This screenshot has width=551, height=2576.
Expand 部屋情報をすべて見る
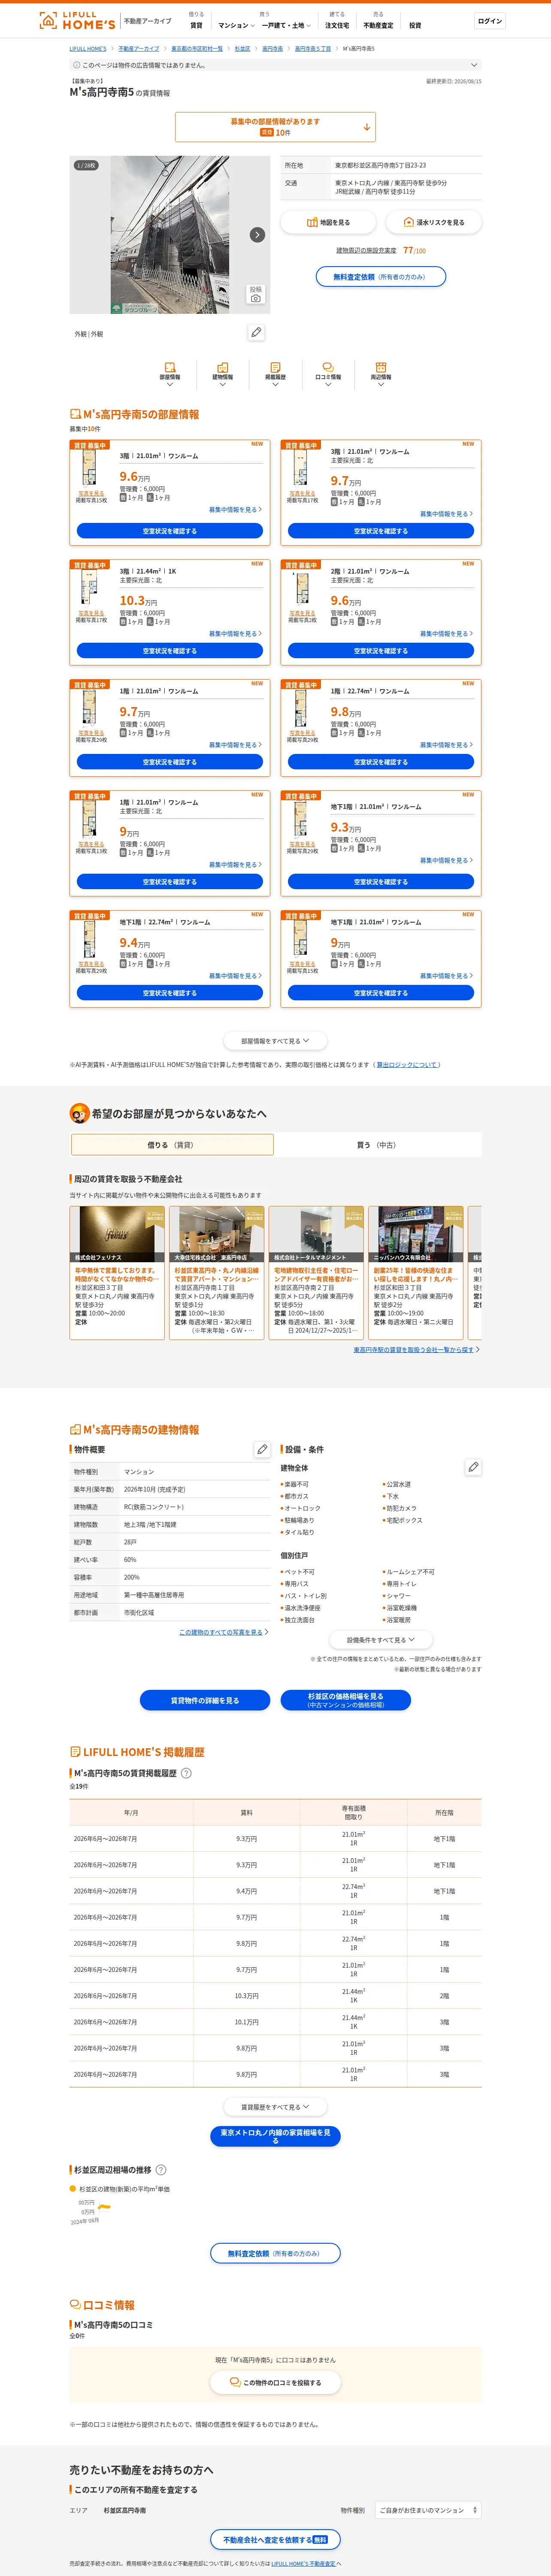(x=275, y=1041)
